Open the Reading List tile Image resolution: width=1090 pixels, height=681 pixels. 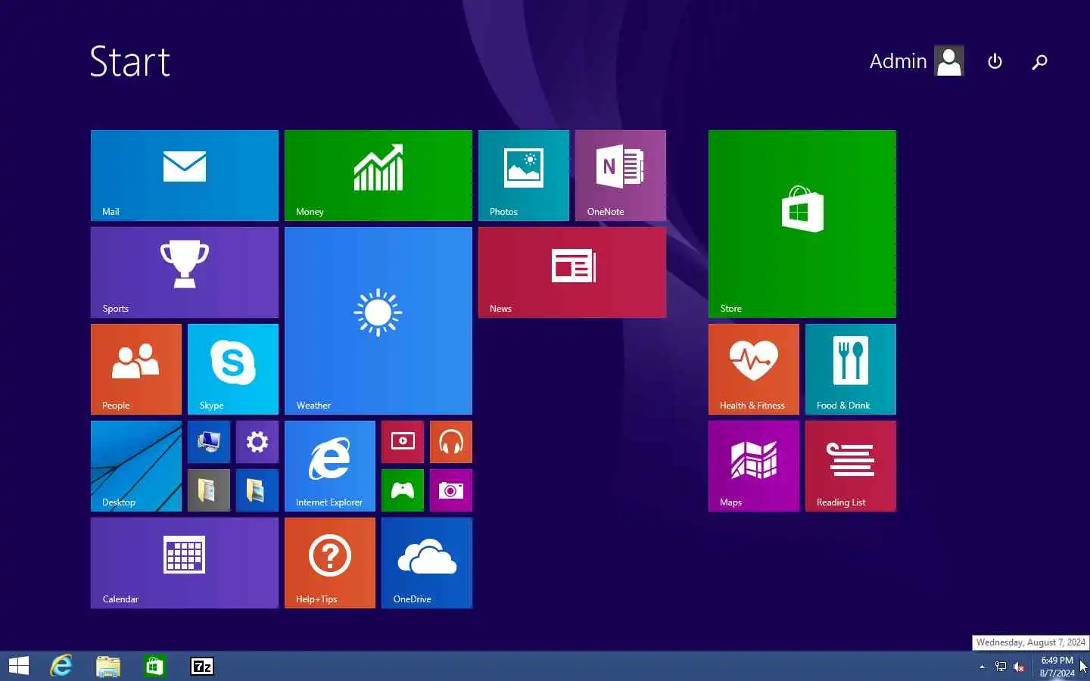point(851,466)
